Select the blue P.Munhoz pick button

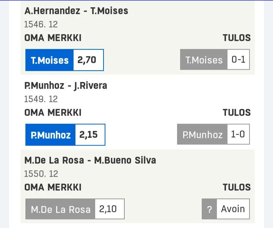click(x=50, y=135)
